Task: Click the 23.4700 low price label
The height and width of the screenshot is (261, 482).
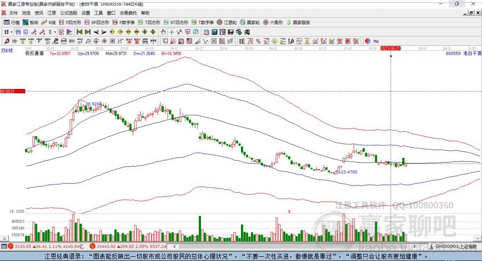Action: (x=349, y=172)
